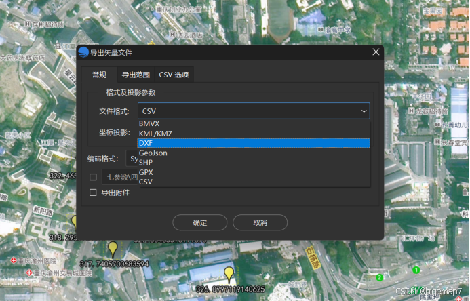Click the 七参数 input field

pos(120,177)
